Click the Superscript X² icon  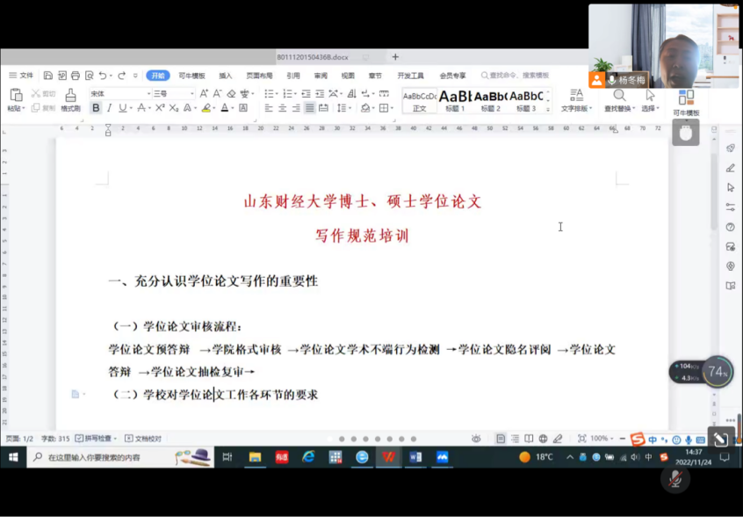click(x=160, y=108)
